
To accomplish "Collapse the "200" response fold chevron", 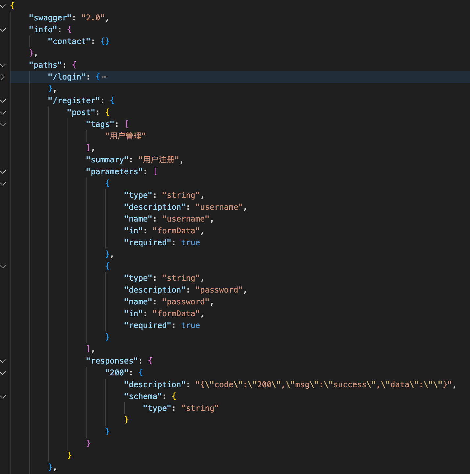I will [x=3, y=373].
